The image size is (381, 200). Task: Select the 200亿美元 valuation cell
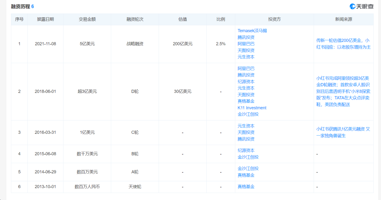tap(182, 44)
